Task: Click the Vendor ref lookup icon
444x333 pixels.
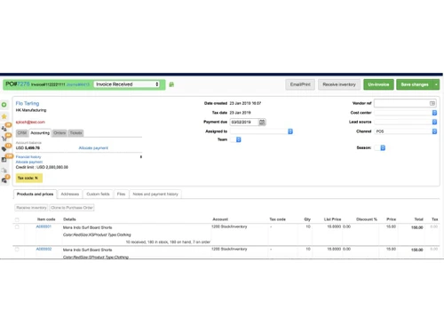Action: pyautogui.click(x=432, y=103)
